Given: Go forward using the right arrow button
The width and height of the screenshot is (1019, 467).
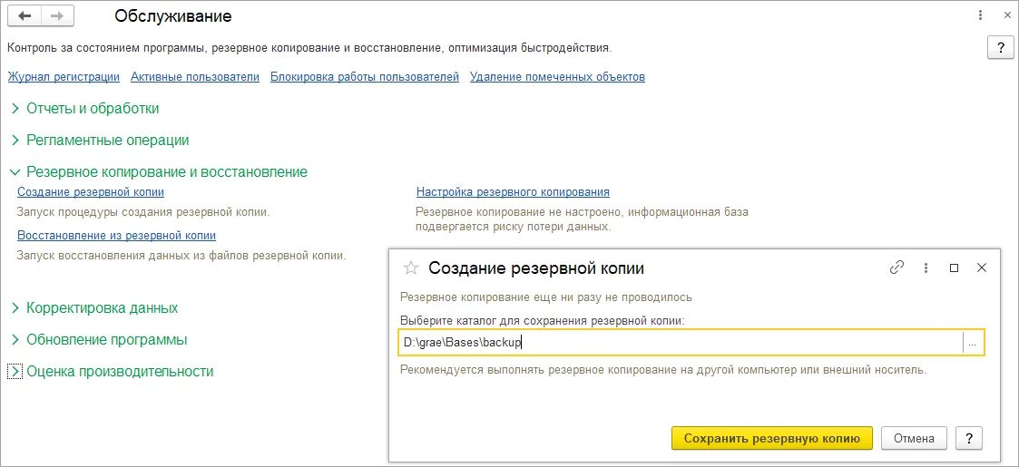Looking at the screenshot, I should coord(57,16).
